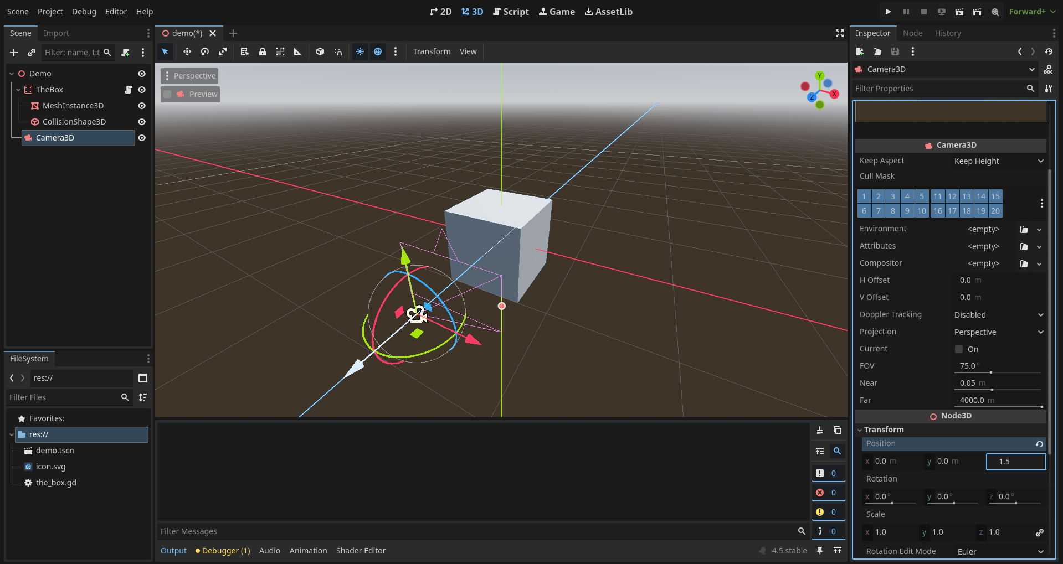Open the Debug menu
Screen dimensions: 1063x564
(x=84, y=11)
